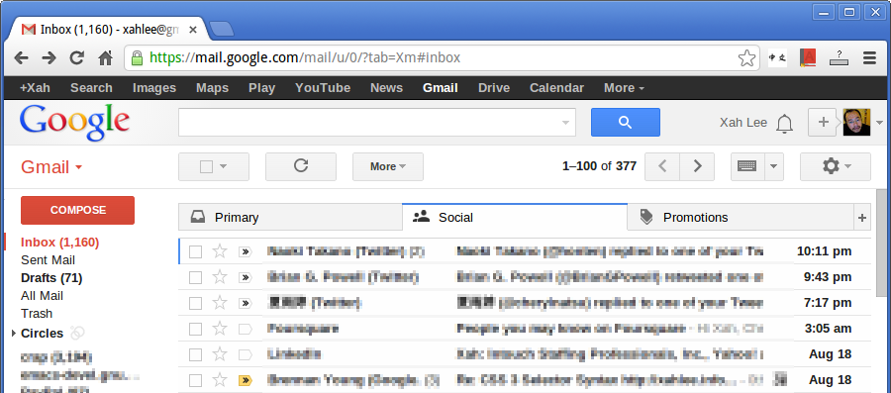Screen dimensions: 891x393
Task: Click the red A extension icon
Action: click(x=808, y=58)
